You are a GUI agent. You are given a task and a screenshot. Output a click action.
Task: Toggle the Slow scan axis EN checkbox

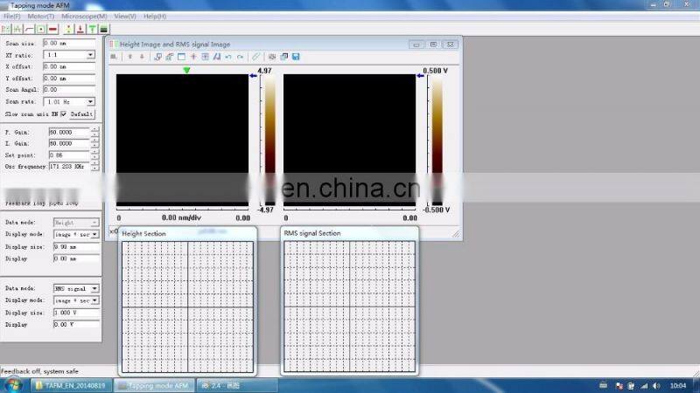pyautogui.click(x=63, y=114)
